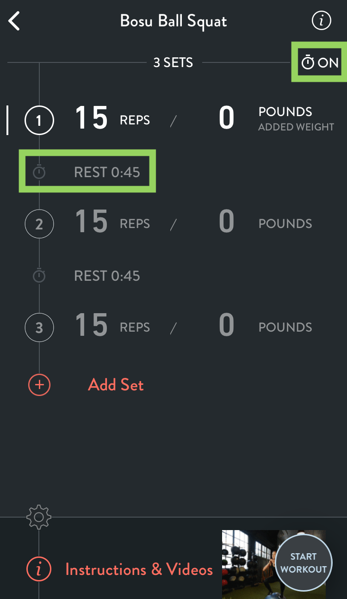Click the plus circle Add Set icon
347x599 pixels.
click(x=39, y=385)
